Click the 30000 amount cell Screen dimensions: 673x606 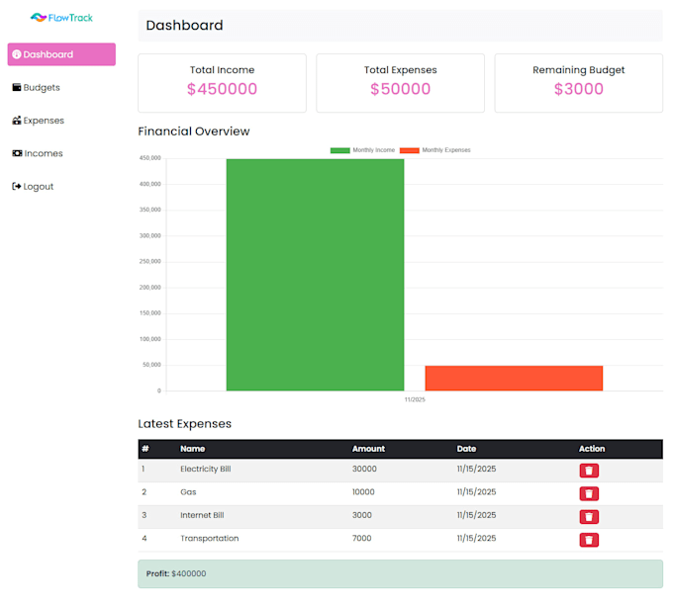[x=364, y=469]
